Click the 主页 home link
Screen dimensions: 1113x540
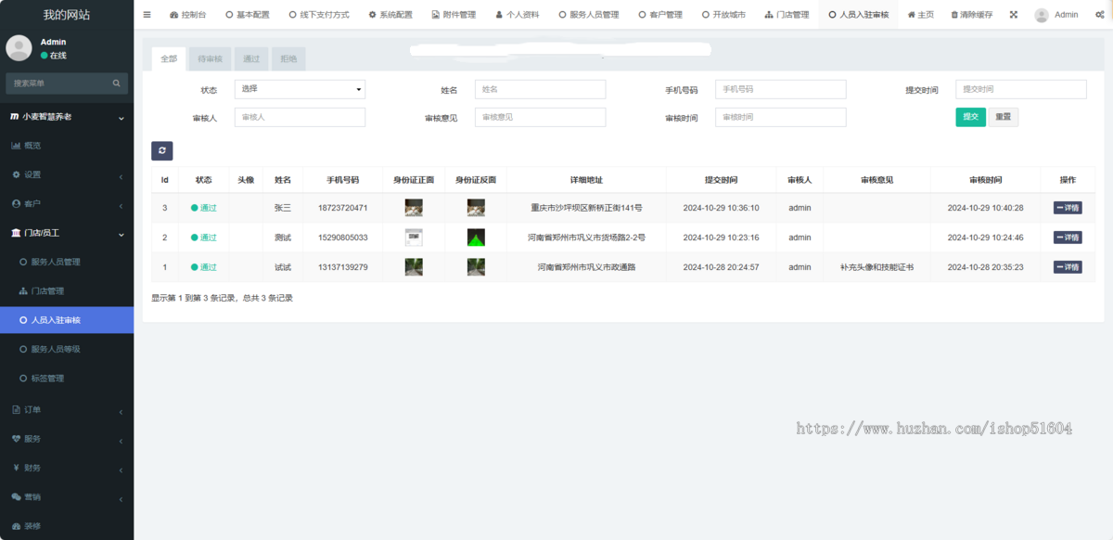click(x=920, y=15)
